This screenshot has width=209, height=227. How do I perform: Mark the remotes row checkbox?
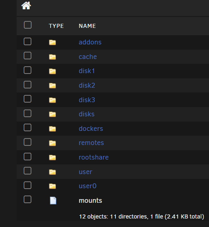tap(28, 142)
